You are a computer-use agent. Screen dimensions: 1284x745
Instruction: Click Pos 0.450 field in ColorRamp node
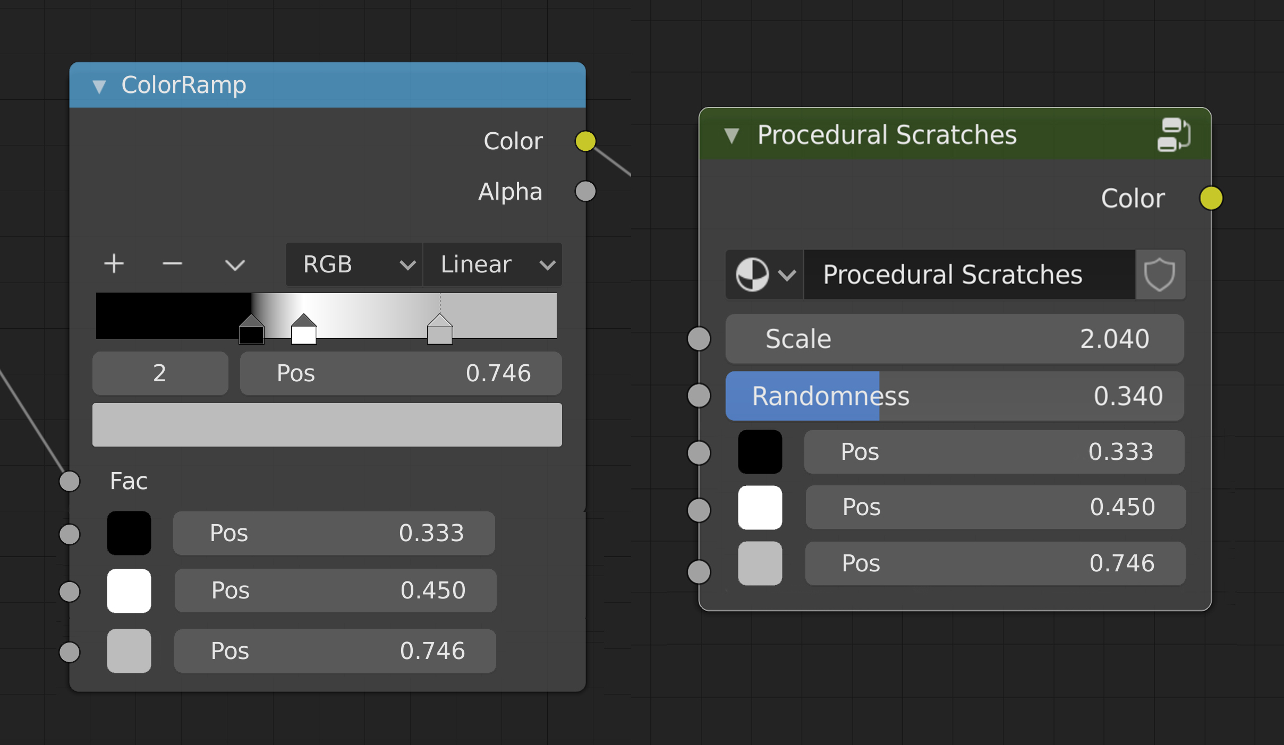(x=336, y=590)
